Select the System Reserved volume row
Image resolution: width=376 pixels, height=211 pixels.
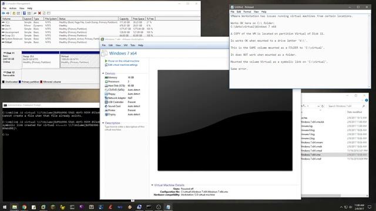pos(51,39)
